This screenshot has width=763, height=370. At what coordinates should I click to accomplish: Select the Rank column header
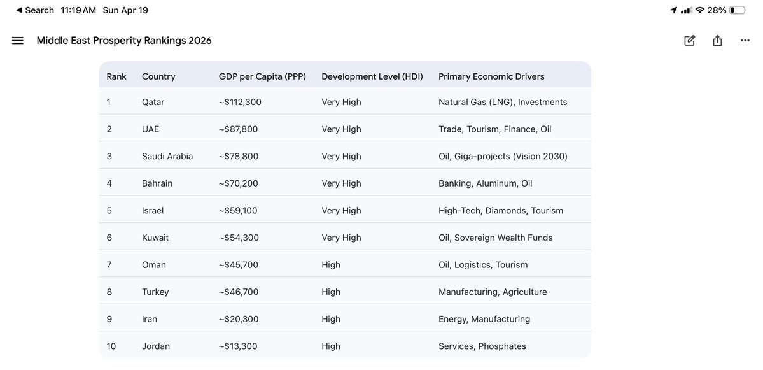point(116,76)
